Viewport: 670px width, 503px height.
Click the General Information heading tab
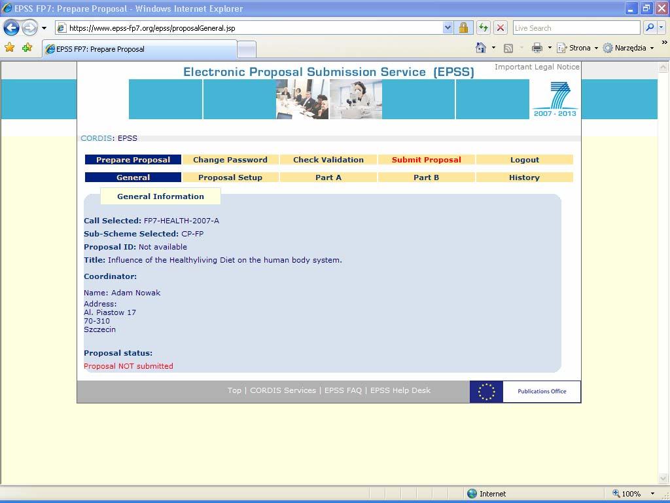160,196
